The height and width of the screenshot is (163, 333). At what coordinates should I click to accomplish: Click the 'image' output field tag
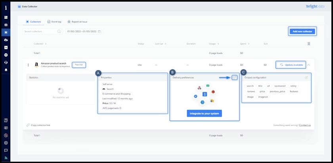click(x=250, y=97)
